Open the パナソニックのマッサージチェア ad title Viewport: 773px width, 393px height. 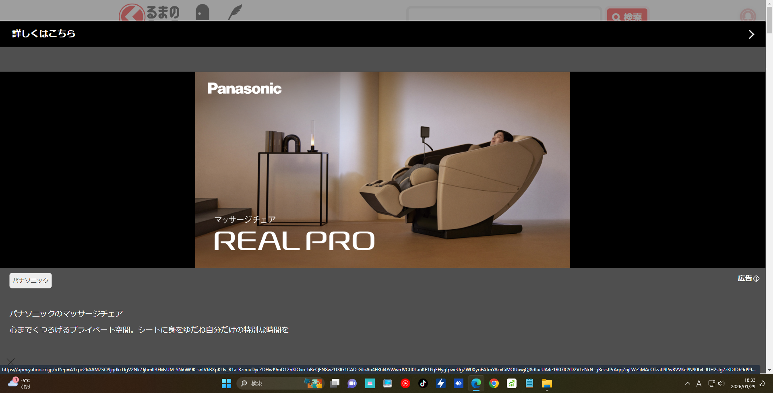click(x=66, y=314)
